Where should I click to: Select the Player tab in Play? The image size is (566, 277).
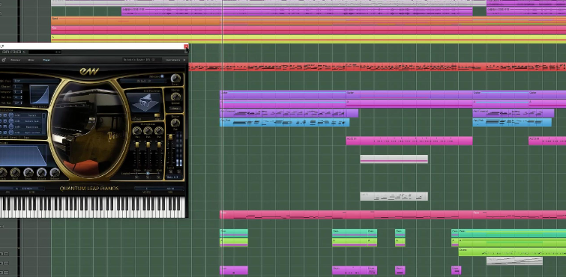tap(46, 60)
